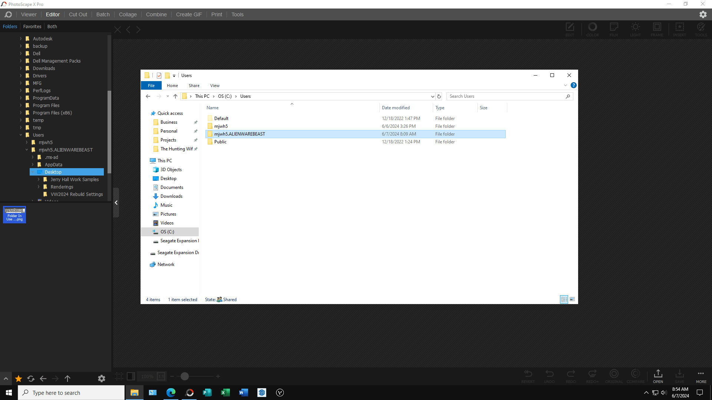This screenshot has width=712, height=400.
Task: Click the up-folder arrow in bottom-left bar
Action: [x=67, y=379]
